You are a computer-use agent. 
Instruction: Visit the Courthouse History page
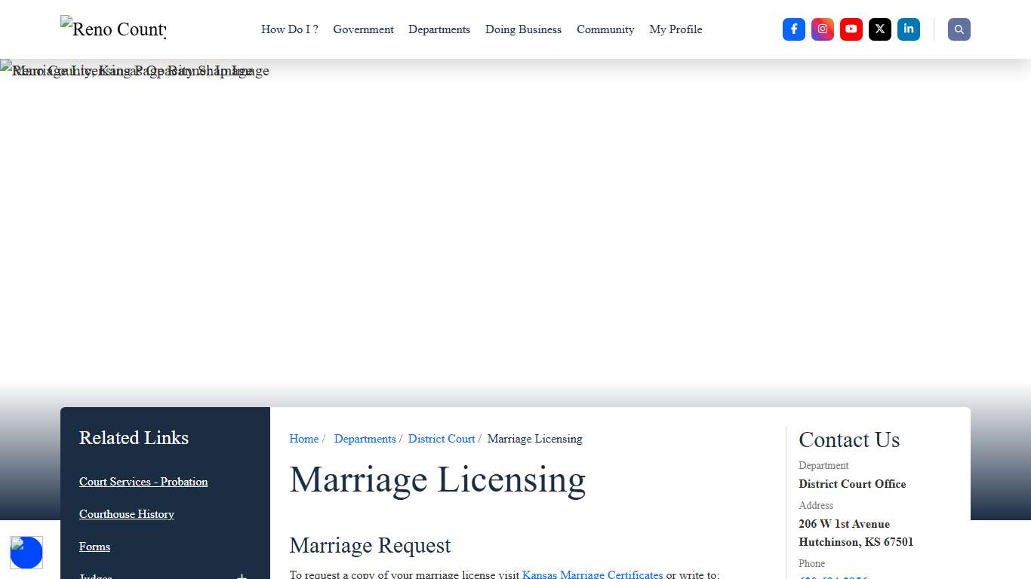coord(127,514)
